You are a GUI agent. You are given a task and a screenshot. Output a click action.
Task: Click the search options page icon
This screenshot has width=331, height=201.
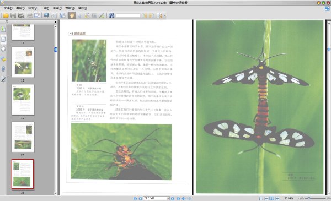(x=159, y=15)
